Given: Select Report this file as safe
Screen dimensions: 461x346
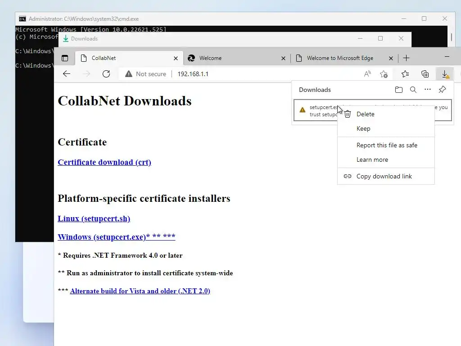Looking at the screenshot, I should (386, 146).
